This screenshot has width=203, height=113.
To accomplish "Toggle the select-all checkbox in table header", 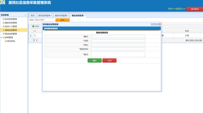I will [35, 31].
